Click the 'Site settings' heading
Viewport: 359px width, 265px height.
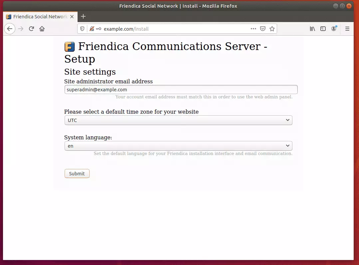(90, 72)
